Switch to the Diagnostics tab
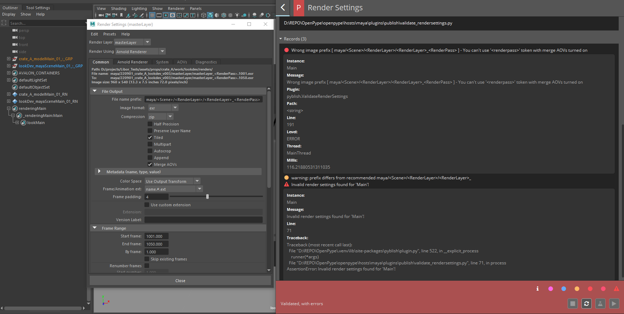 206,62
